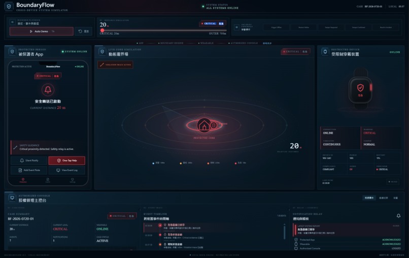Click the small button at wearable panel bottom-right
This screenshot has height=258, width=409.
point(393,182)
